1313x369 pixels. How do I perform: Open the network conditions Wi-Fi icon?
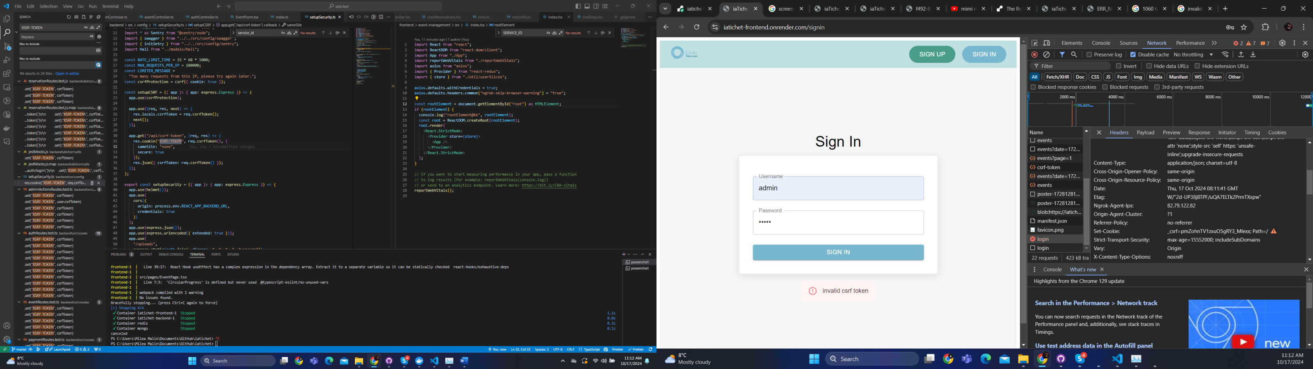(1225, 55)
